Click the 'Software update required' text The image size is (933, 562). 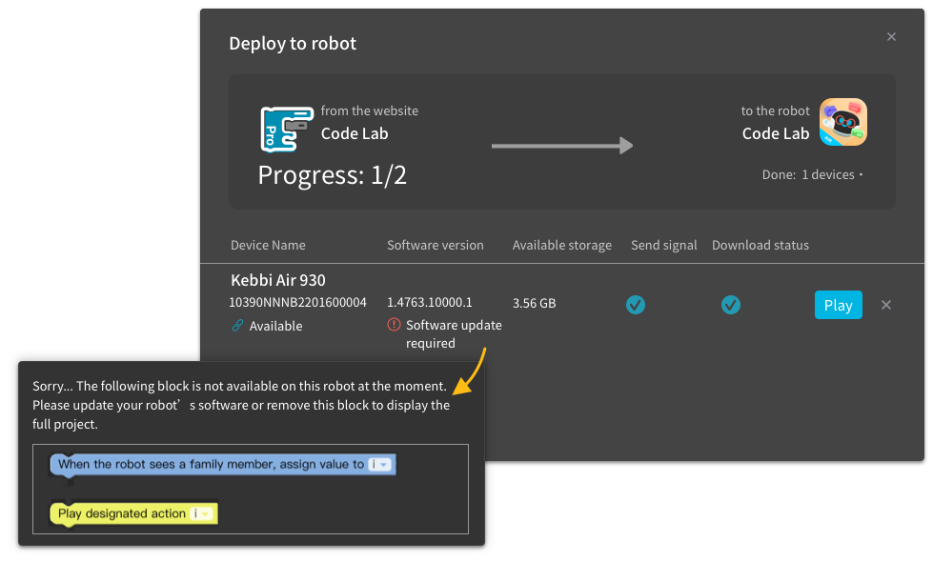click(x=454, y=334)
